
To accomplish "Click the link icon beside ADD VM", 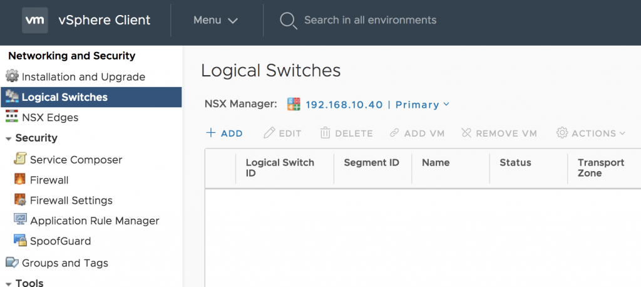I will click(x=394, y=133).
